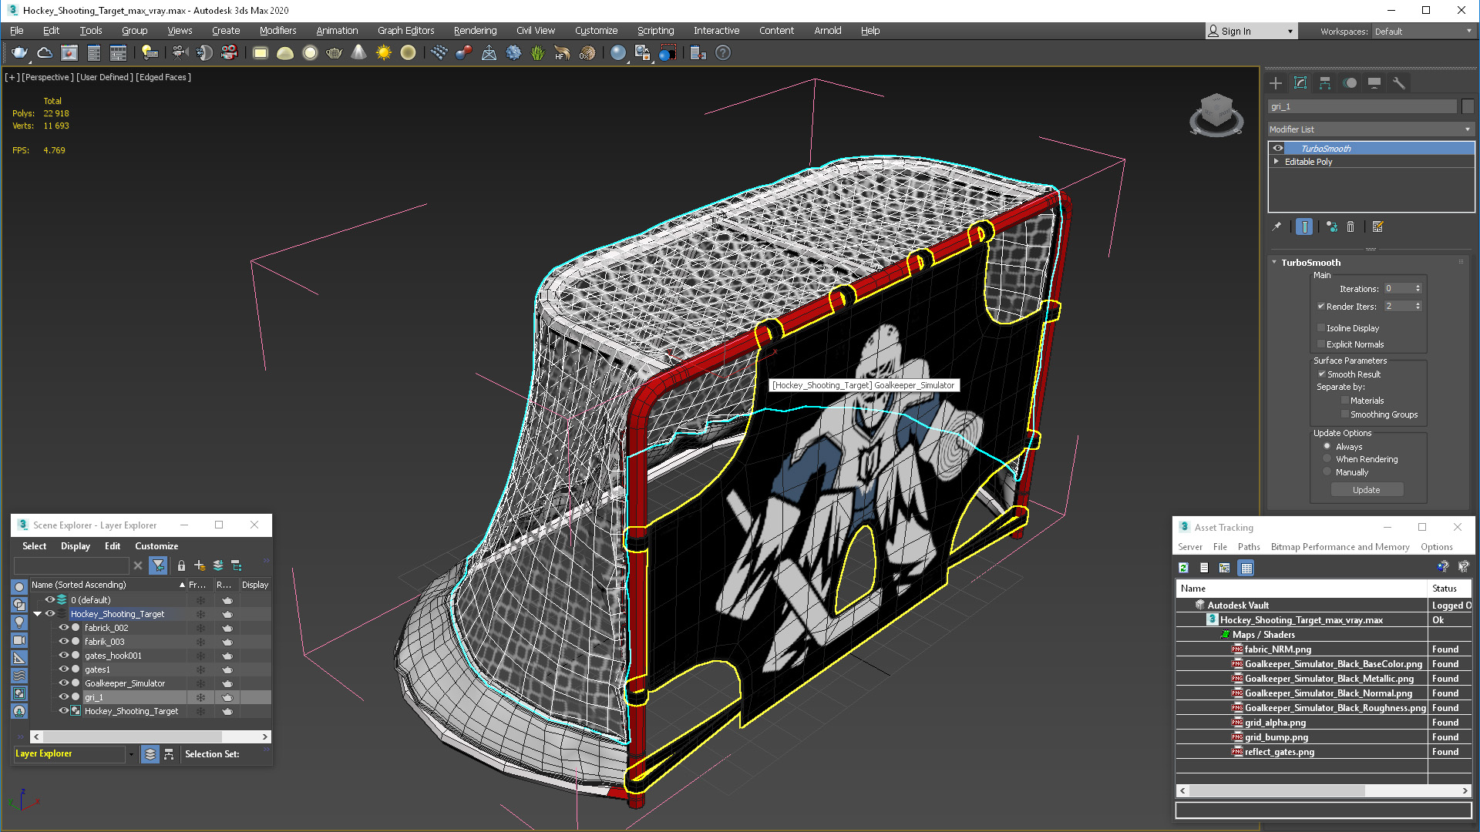The height and width of the screenshot is (832, 1480).
Task: Open the Graph Editors menu
Action: pyautogui.click(x=405, y=31)
